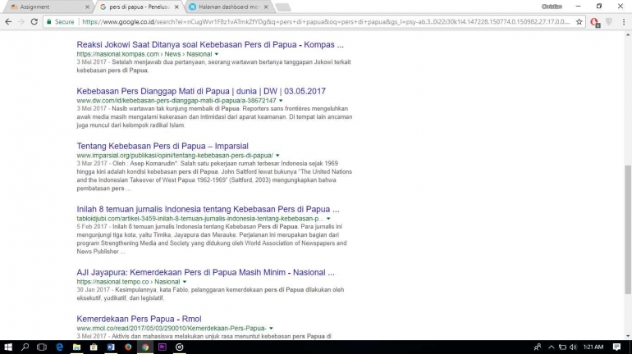Click the www.dw.com green URL text

click(176, 101)
